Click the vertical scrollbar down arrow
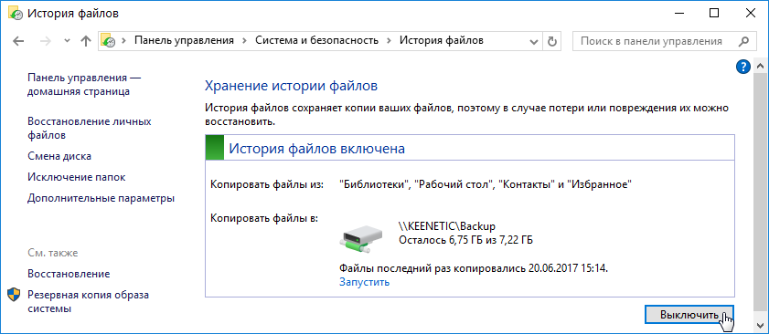Viewport: 769px width, 334px height. 760,325
